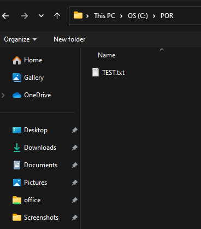Click the Documents page icon
The height and width of the screenshot is (229, 201).
click(17, 165)
